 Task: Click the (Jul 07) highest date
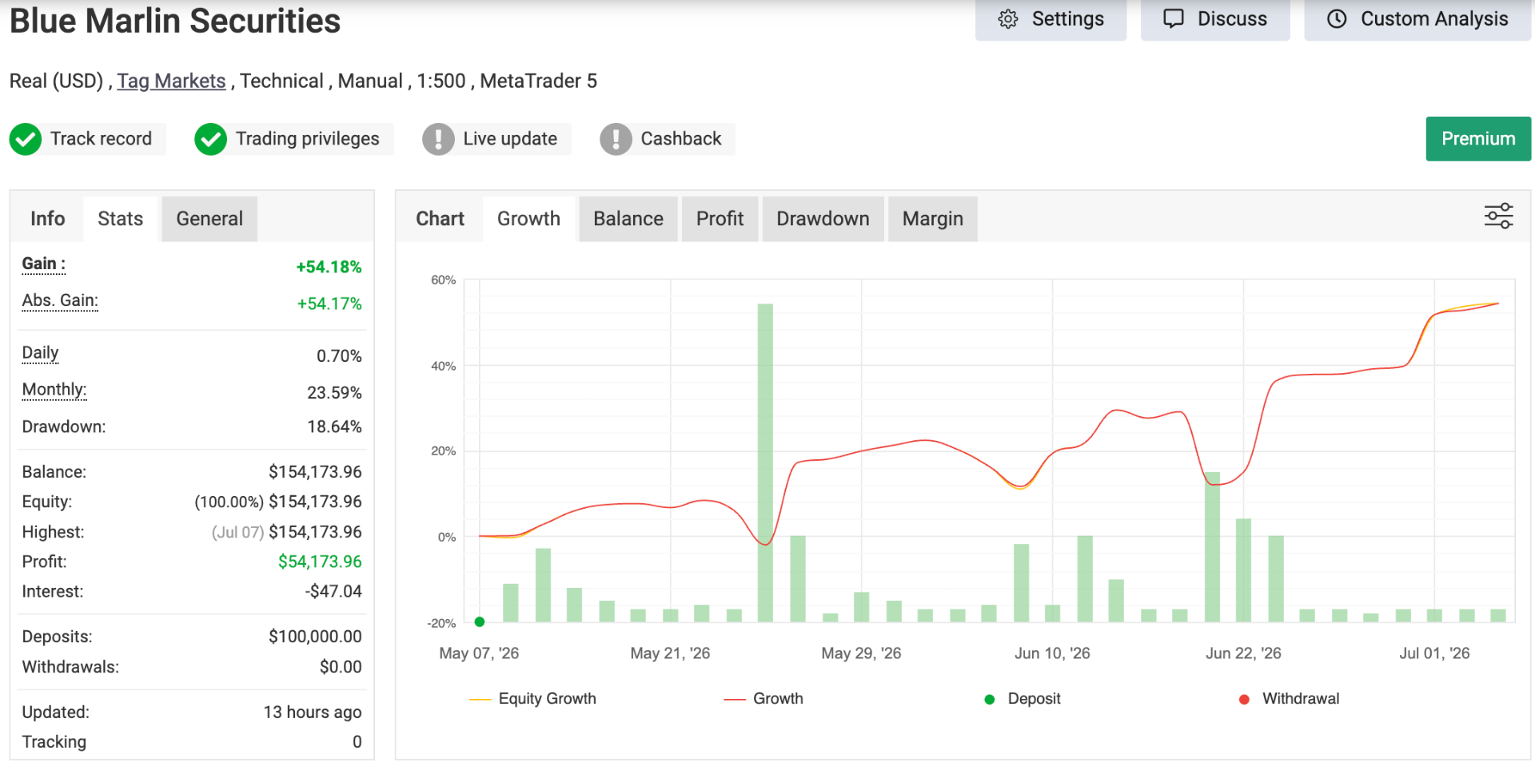[x=237, y=533]
